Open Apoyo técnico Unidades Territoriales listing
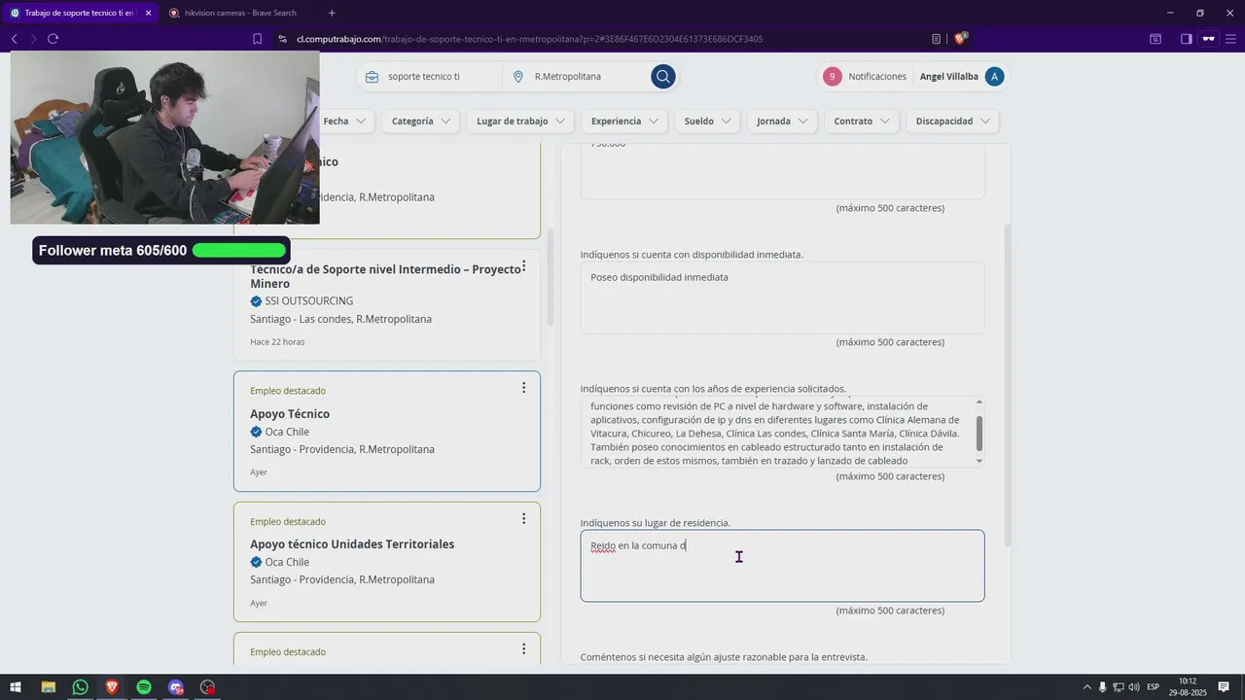 [352, 543]
